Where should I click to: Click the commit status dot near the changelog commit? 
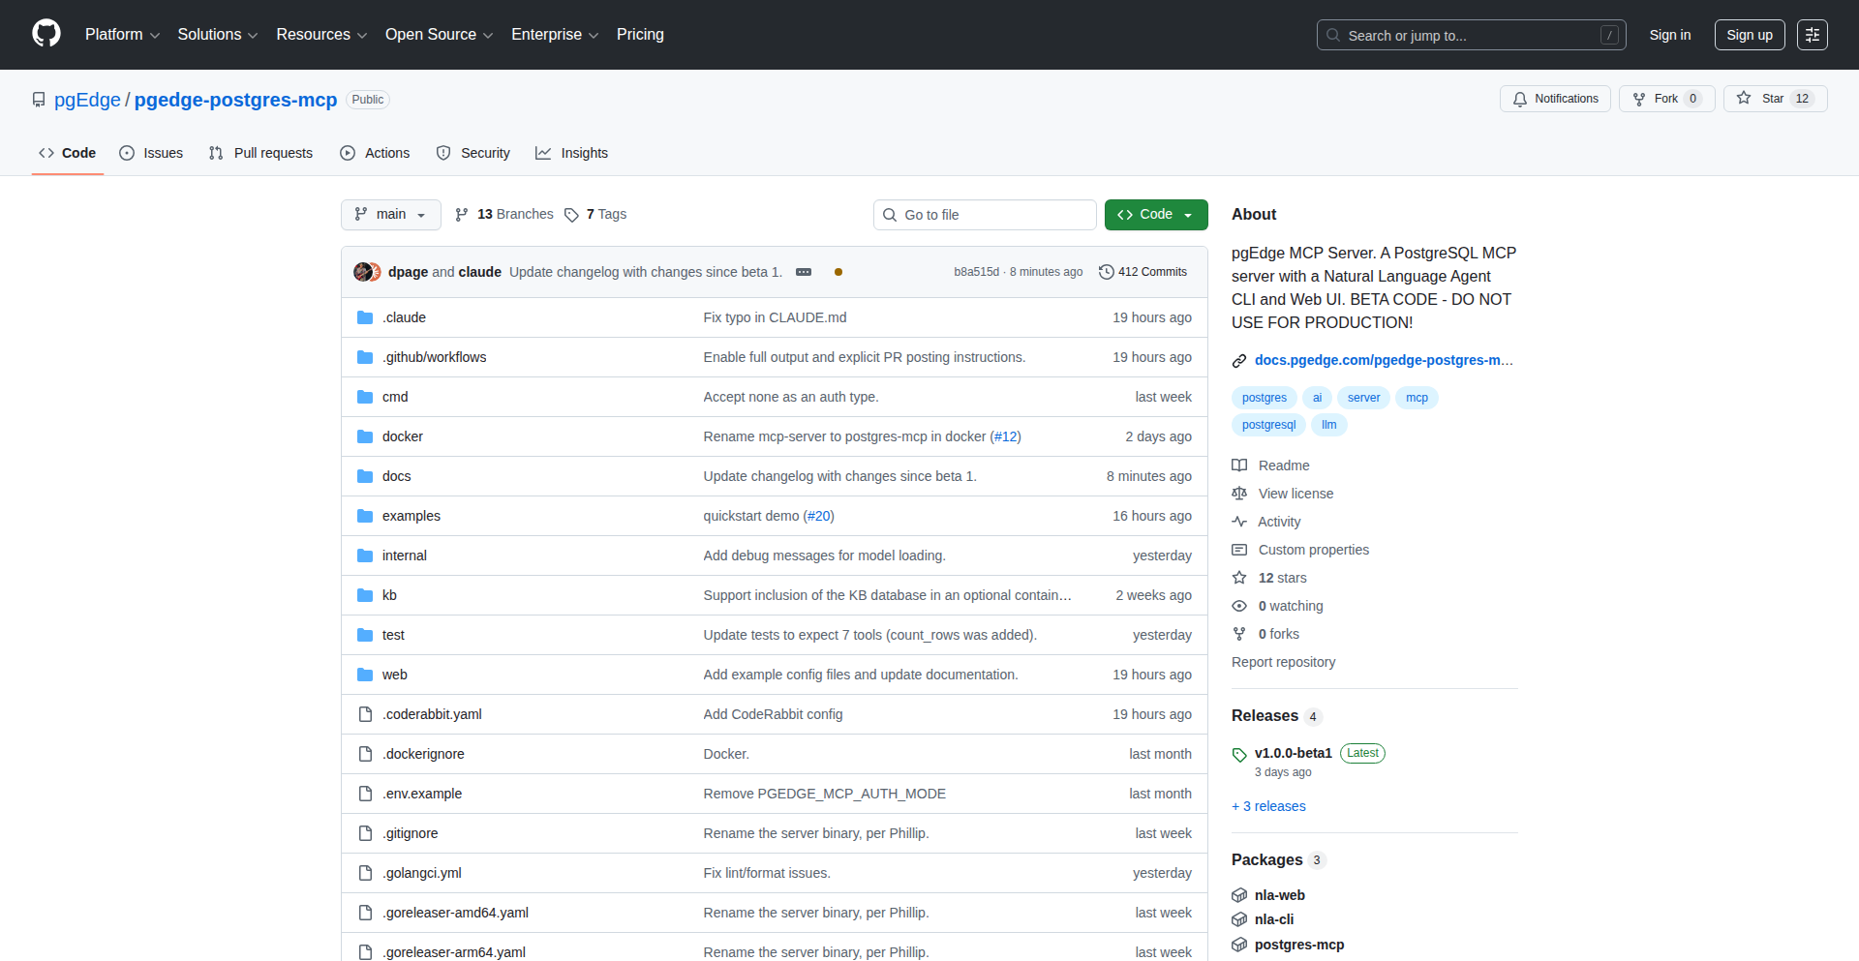[x=838, y=272]
